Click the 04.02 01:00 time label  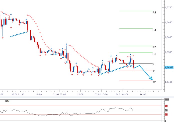[x=122, y=94]
